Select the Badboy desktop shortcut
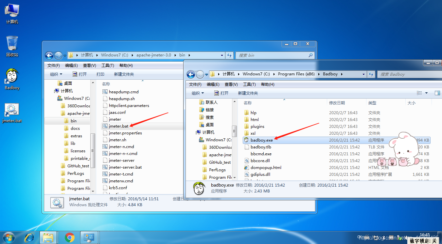The height and width of the screenshot is (244, 442). 12,79
